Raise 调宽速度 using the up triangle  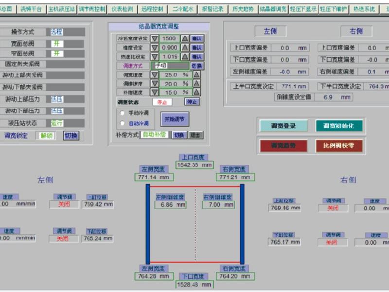196,75
